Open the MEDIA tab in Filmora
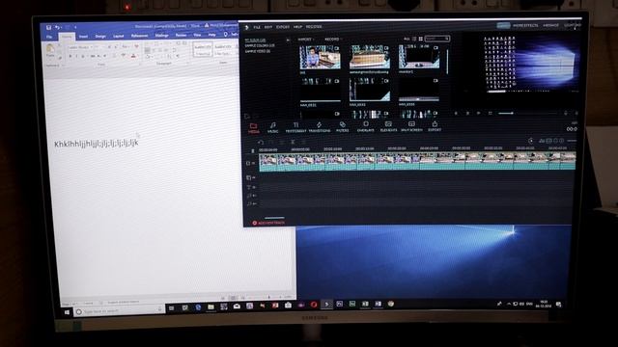The height and width of the screenshot is (347, 618). [x=253, y=128]
